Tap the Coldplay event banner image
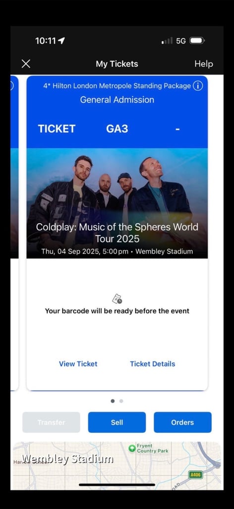Image resolution: width=234 pixels, height=509 pixels. [x=117, y=203]
